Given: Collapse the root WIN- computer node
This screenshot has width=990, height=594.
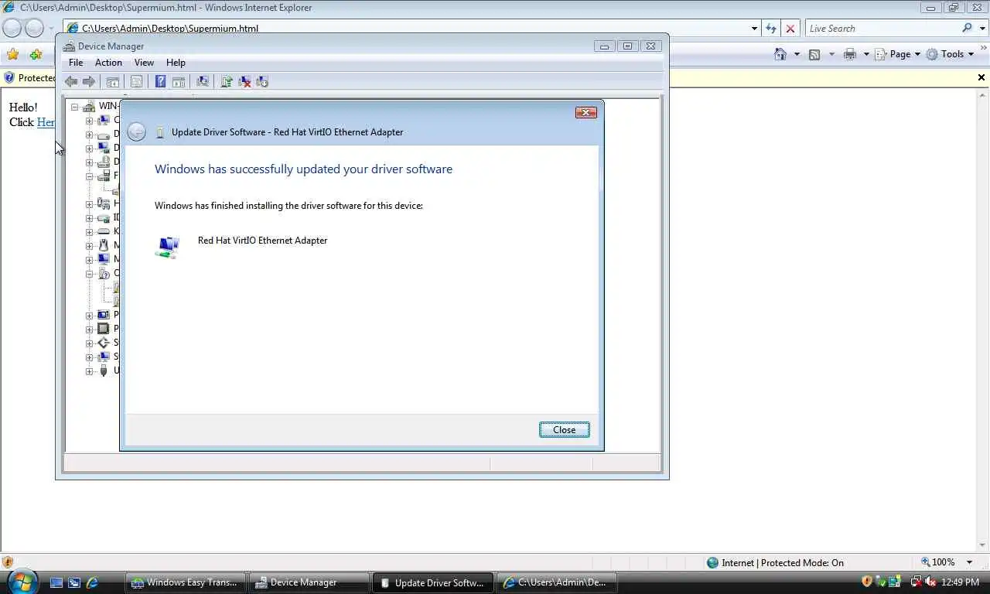Looking at the screenshot, I should (75, 107).
